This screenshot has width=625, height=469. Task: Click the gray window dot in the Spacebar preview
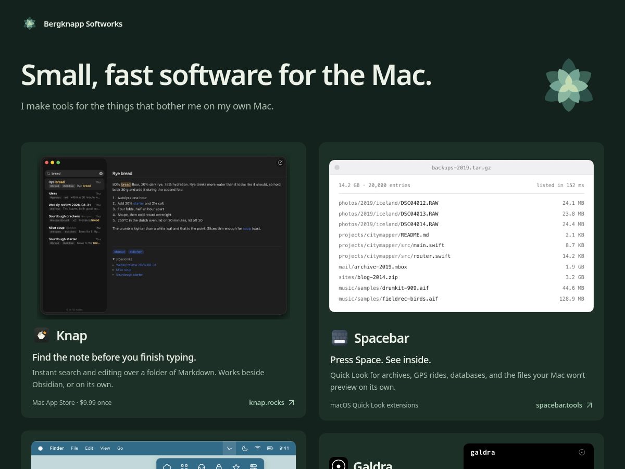click(337, 167)
